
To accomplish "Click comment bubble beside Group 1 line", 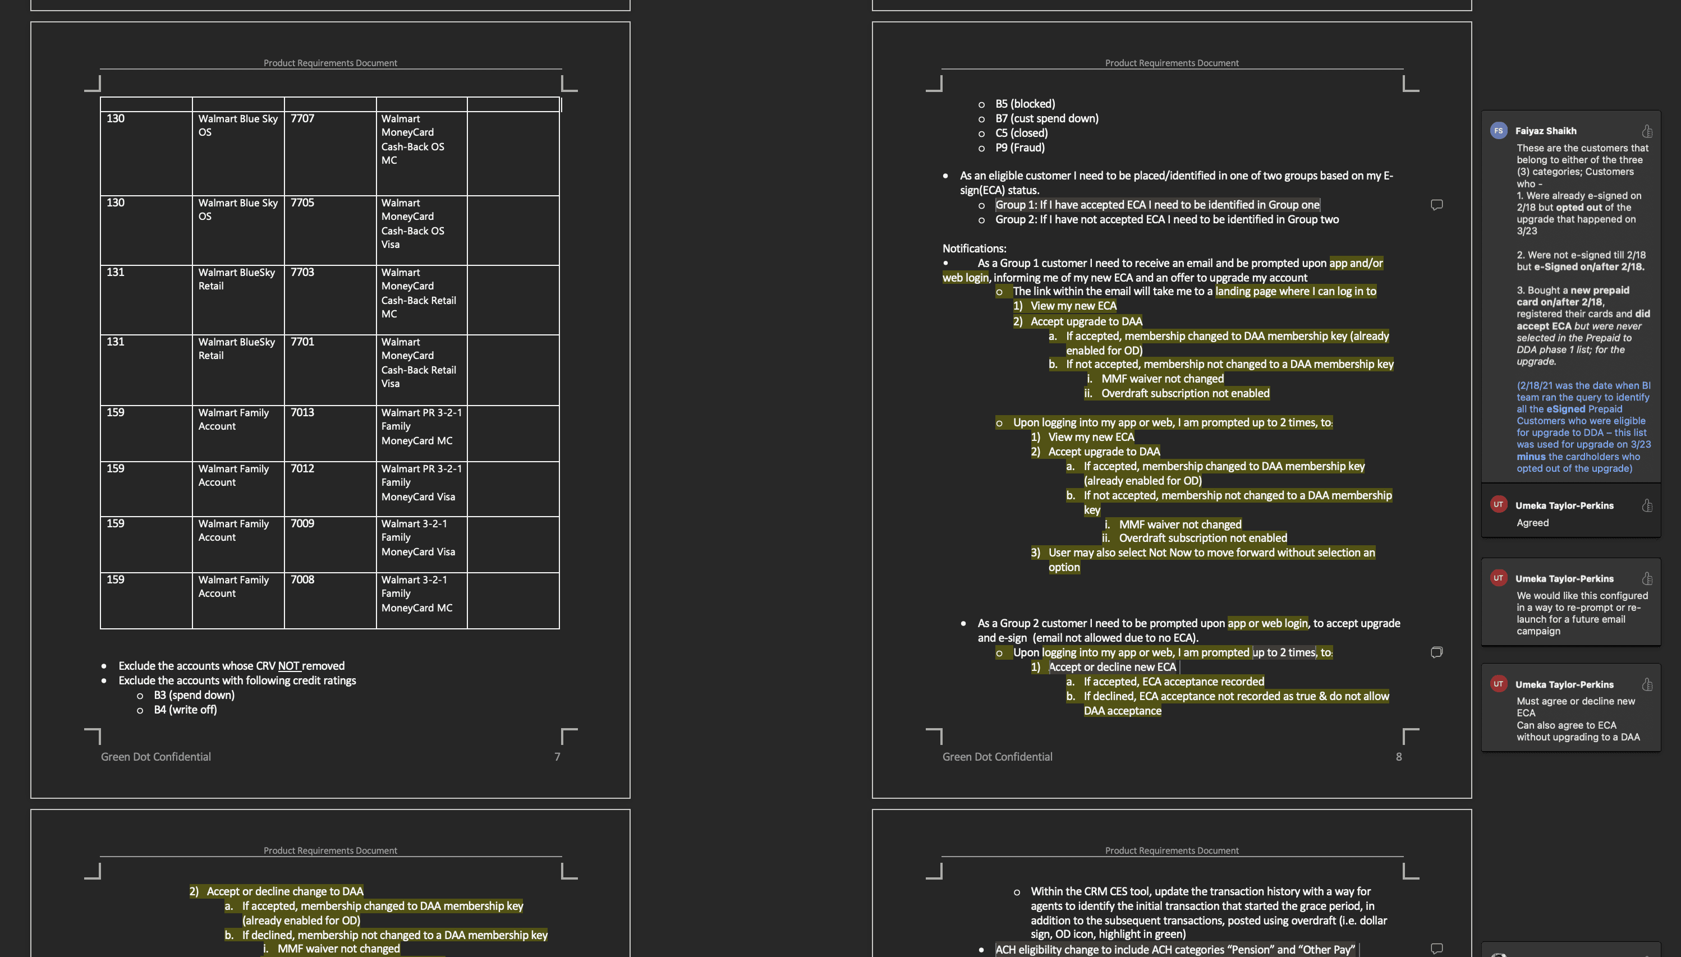I will [1436, 205].
